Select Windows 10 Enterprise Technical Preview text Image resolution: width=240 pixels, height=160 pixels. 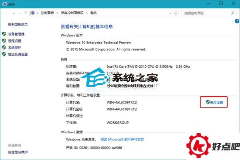tap(98, 43)
